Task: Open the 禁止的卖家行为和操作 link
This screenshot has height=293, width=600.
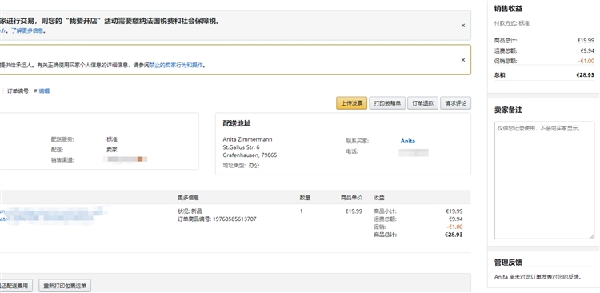Action: click(x=177, y=65)
